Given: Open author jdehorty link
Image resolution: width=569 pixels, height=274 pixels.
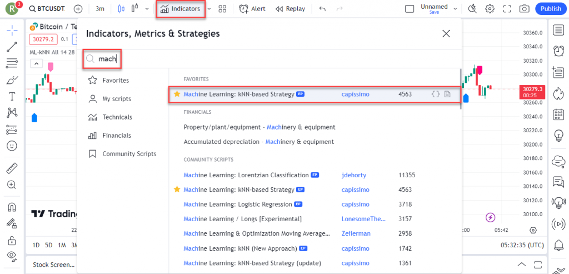Looking at the screenshot, I should (354, 175).
